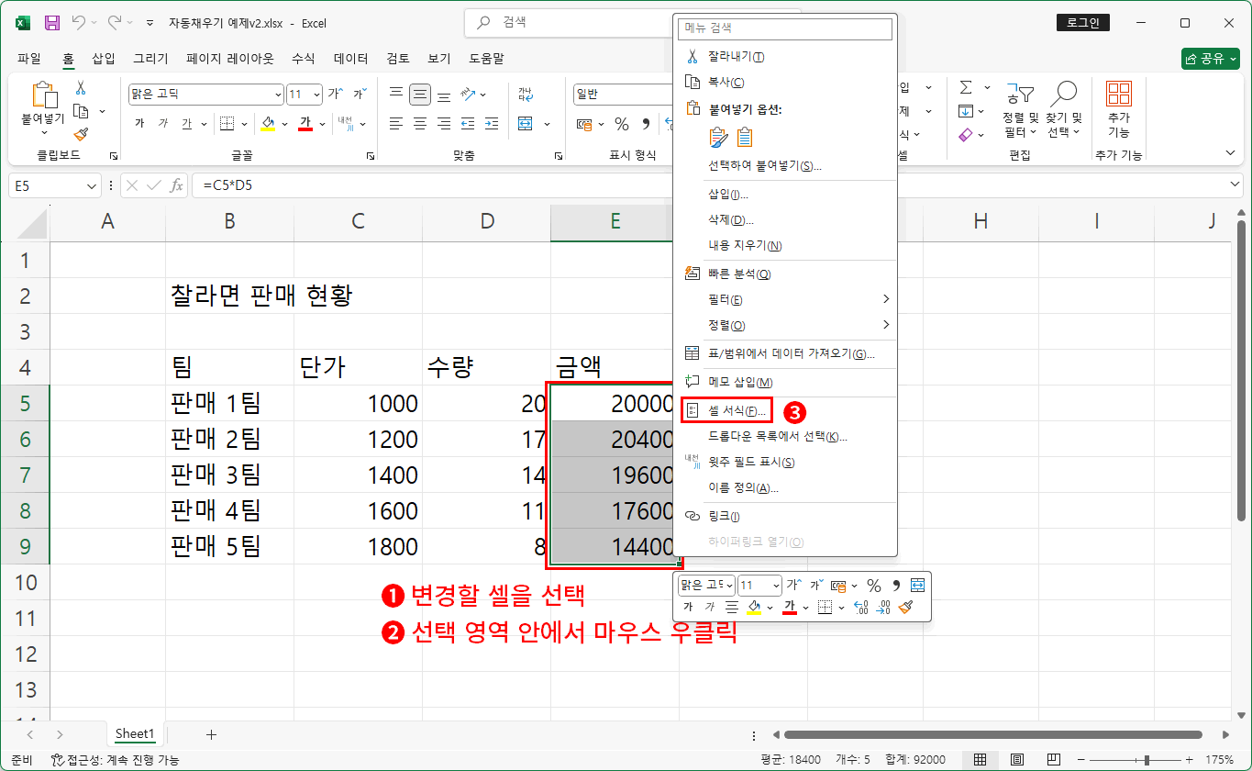Expand the Sort (정렬) submenu arrow
Viewport: 1252px width, 771px height.
point(886,325)
